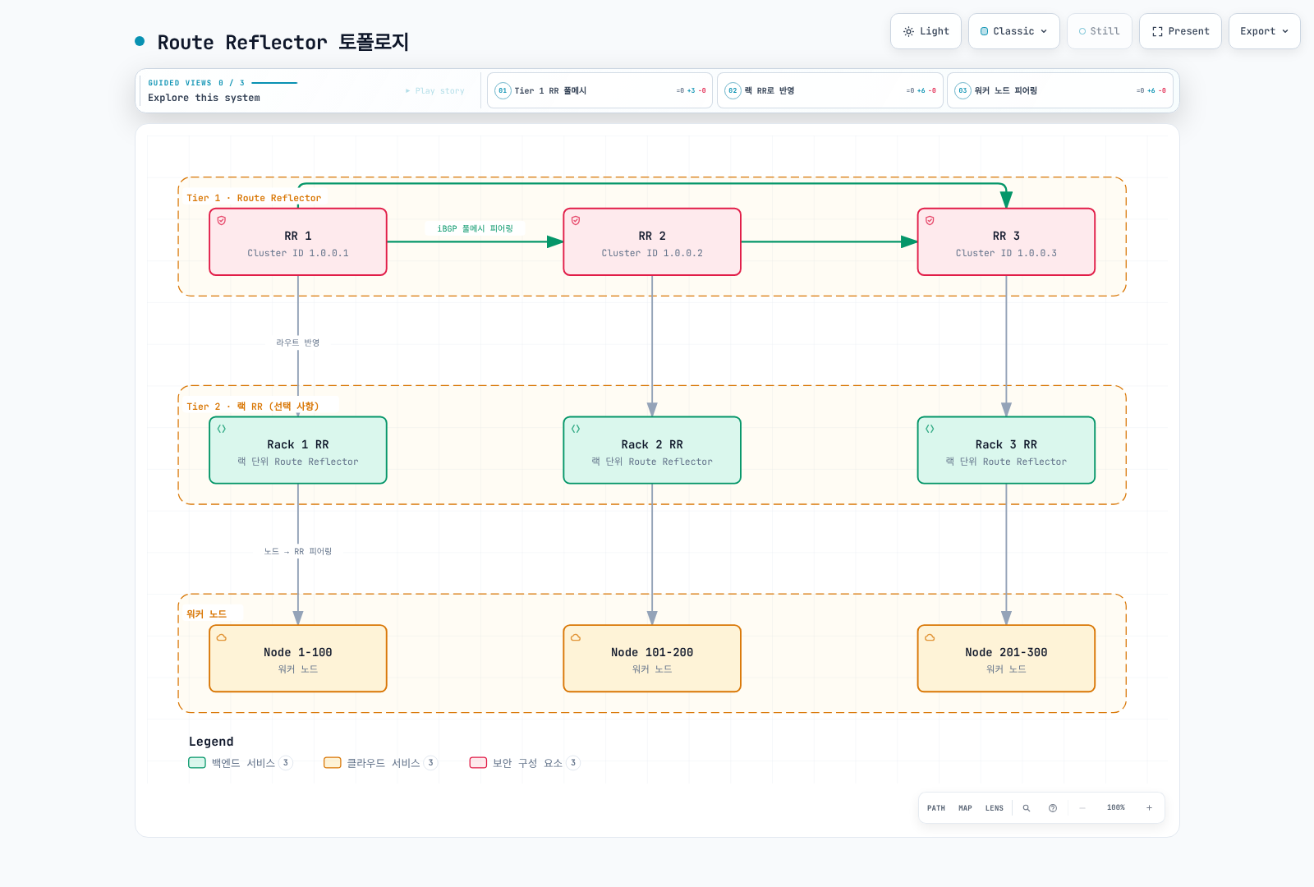Click the zoom in plus button

(1149, 808)
